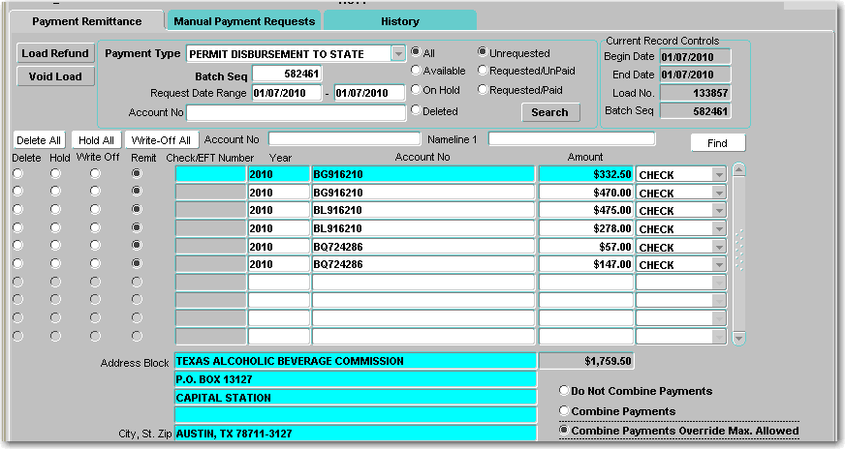Click the Write-Off All button
The image size is (845, 449).
[161, 140]
